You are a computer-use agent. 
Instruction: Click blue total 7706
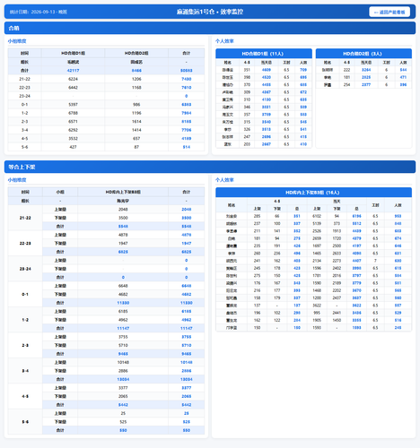click(x=186, y=130)
